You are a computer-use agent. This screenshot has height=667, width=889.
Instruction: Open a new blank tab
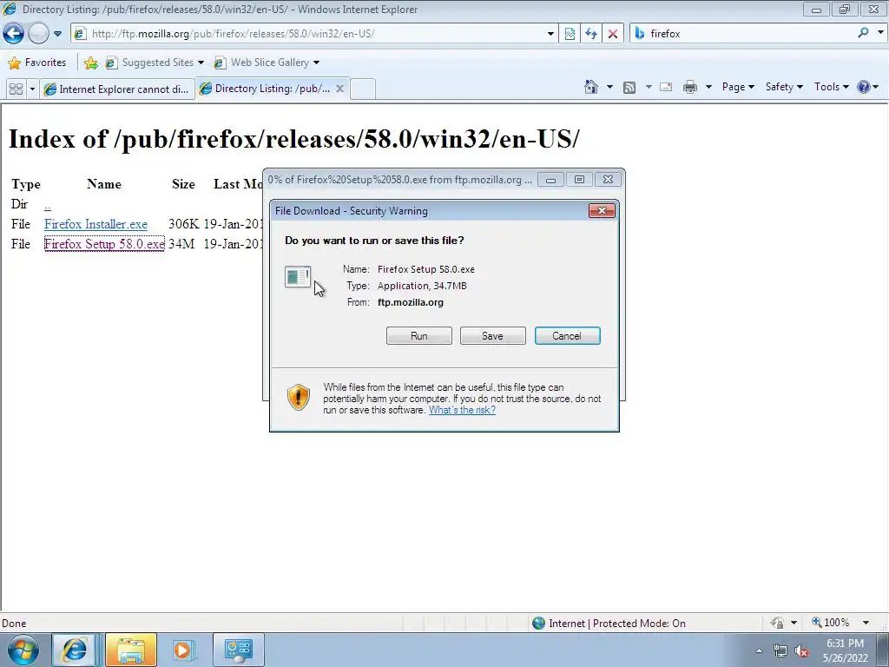[363, 89]
